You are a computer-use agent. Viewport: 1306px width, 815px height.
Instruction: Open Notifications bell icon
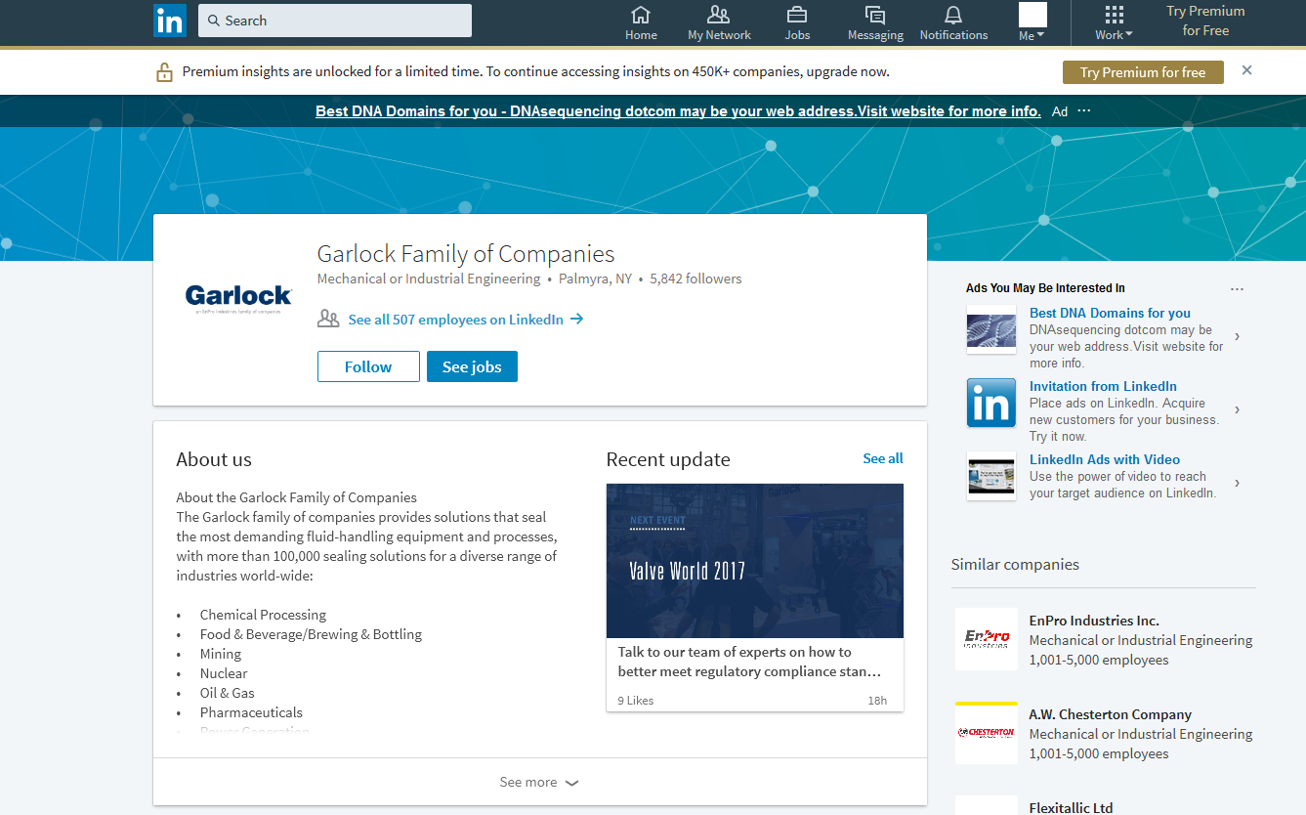click(953, 16)
